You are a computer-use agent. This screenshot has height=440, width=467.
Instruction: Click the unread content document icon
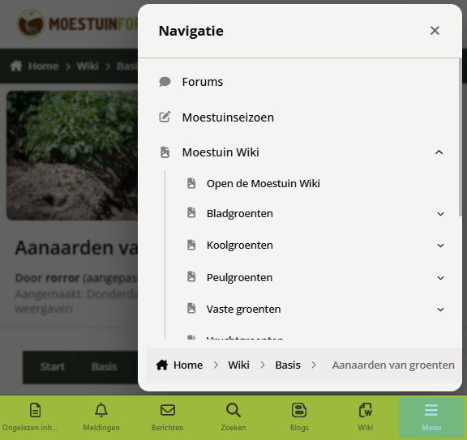(x=35, y=410)
